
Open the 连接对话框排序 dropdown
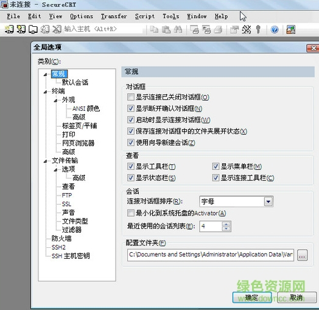[x=268, y=202]
